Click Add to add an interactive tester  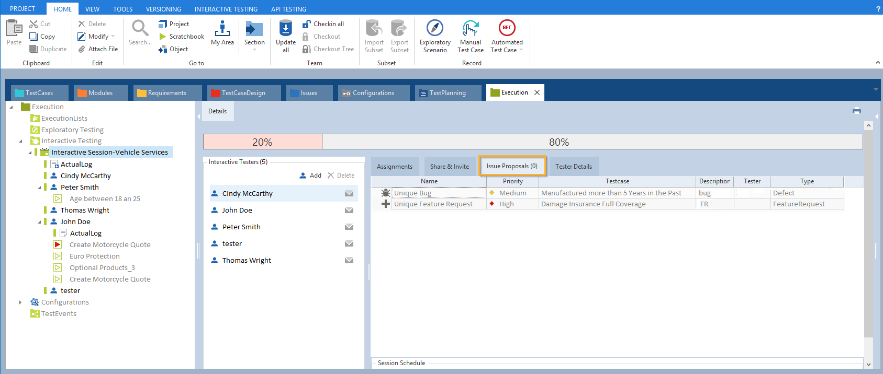pyautogui.click(x=310, y=176)
